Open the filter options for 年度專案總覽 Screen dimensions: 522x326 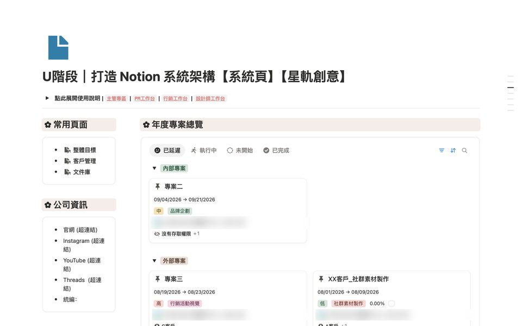[x=442, y=151]
